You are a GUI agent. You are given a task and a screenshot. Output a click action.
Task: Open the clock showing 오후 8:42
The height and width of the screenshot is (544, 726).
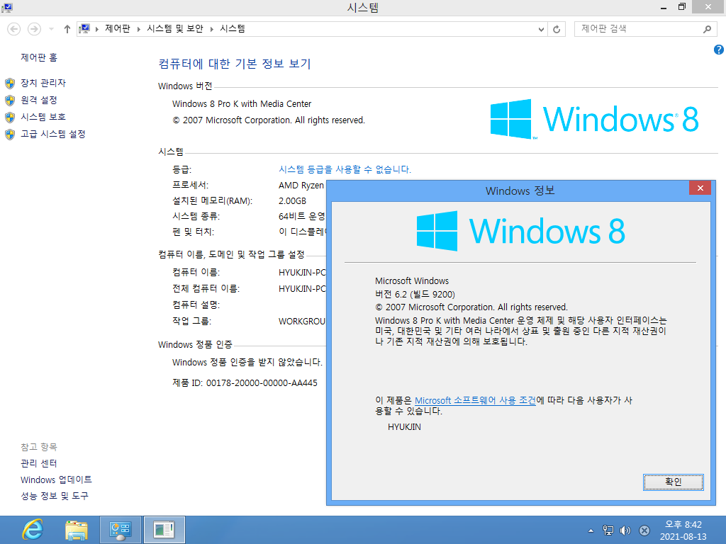683,530
